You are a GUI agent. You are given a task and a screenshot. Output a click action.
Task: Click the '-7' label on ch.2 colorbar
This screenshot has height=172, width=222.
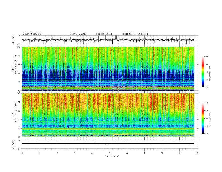pyautogui.click(x=207, y=134)
